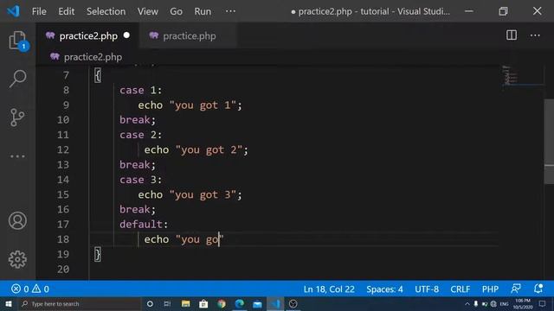Click the editor vertical scrollbar thumb
Viewport: 554px width, 311px height.
click(x=549, y=141)
